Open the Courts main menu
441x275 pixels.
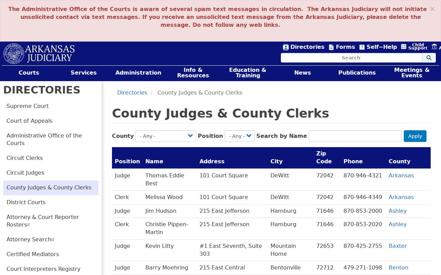pos(29,73)
